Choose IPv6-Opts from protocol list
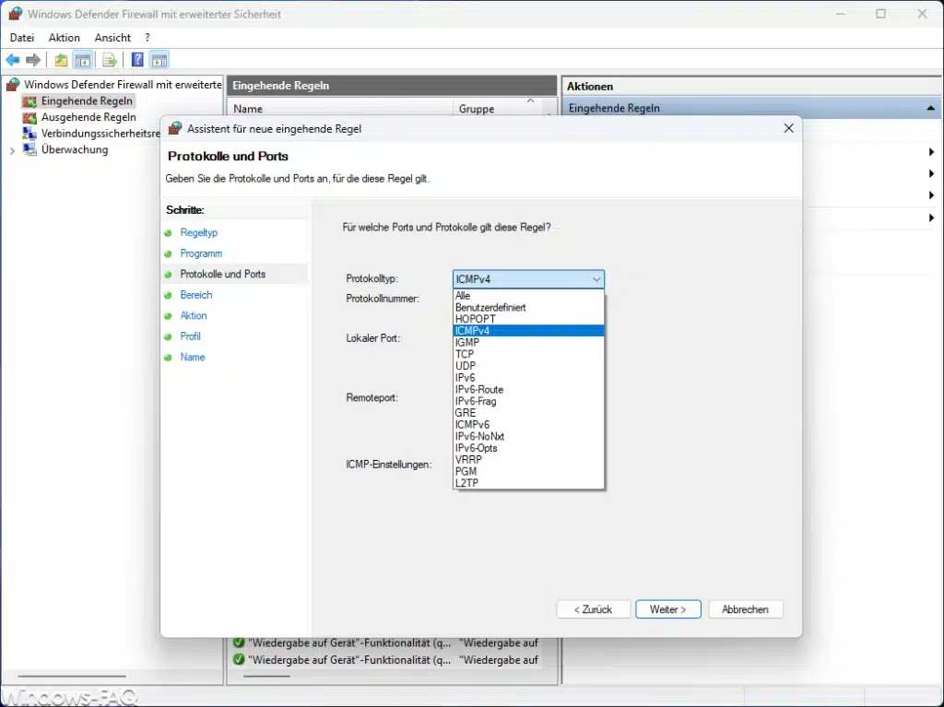 [528, 448]
